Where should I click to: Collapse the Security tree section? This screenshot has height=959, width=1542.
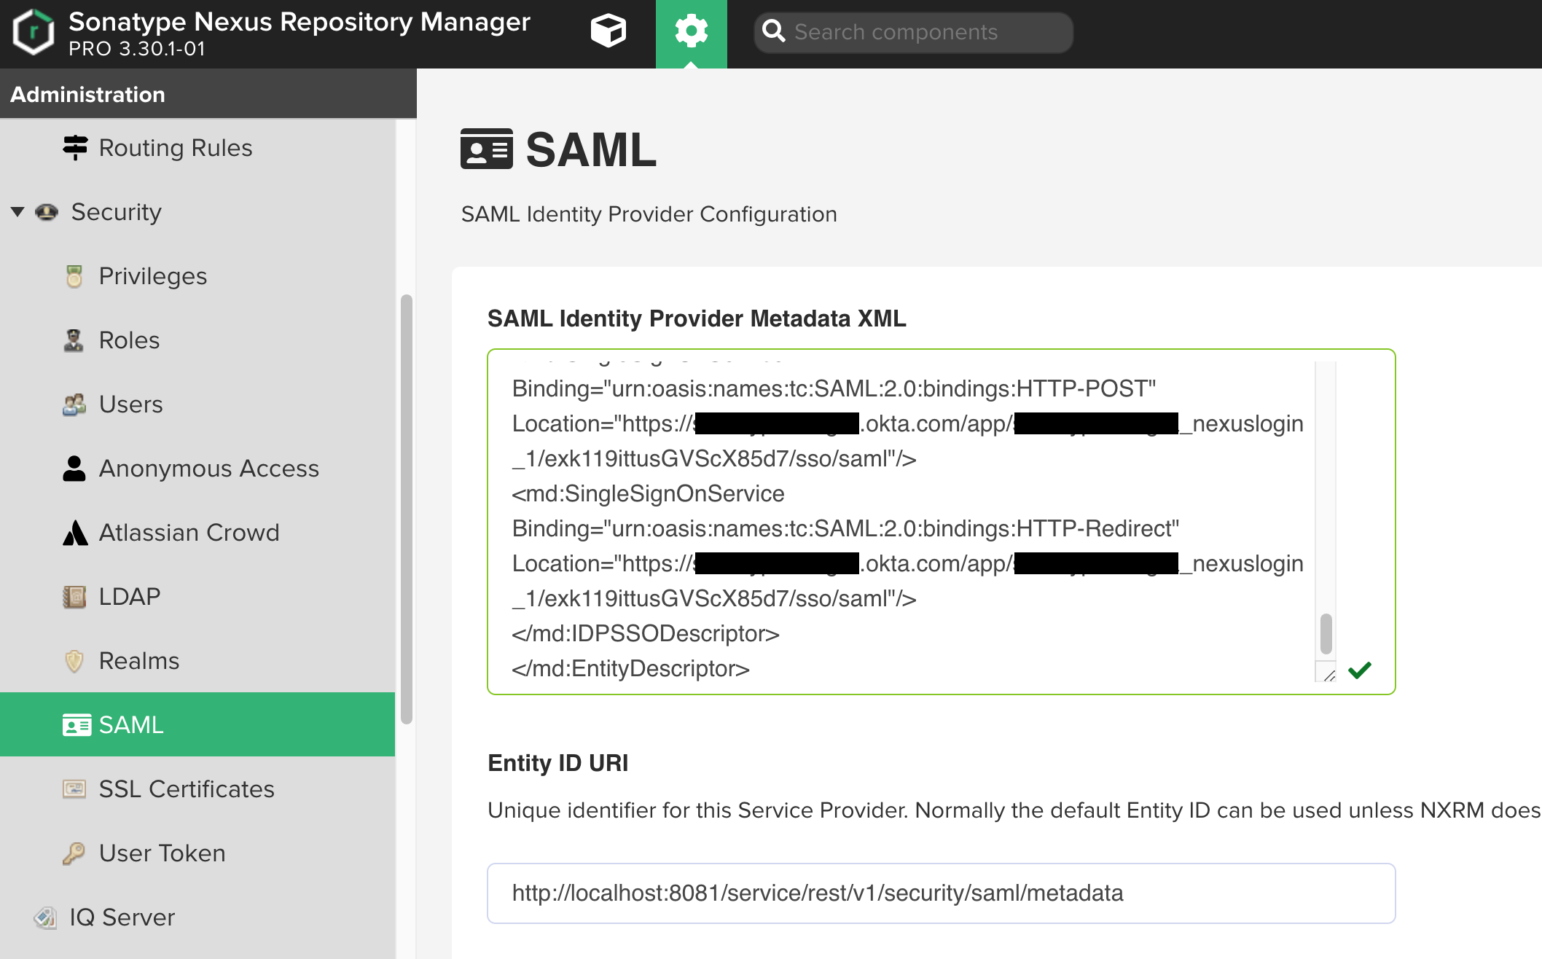click(x=18, y=212)
